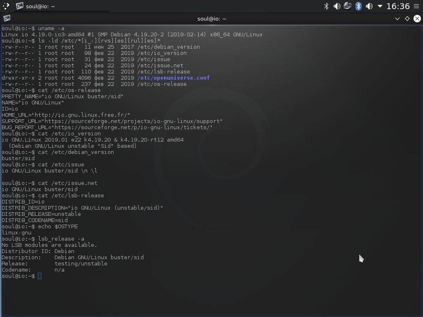Open the application launcher in the top panel
Viewport: 423px width, 317px height.
click(x=6, y=6)
